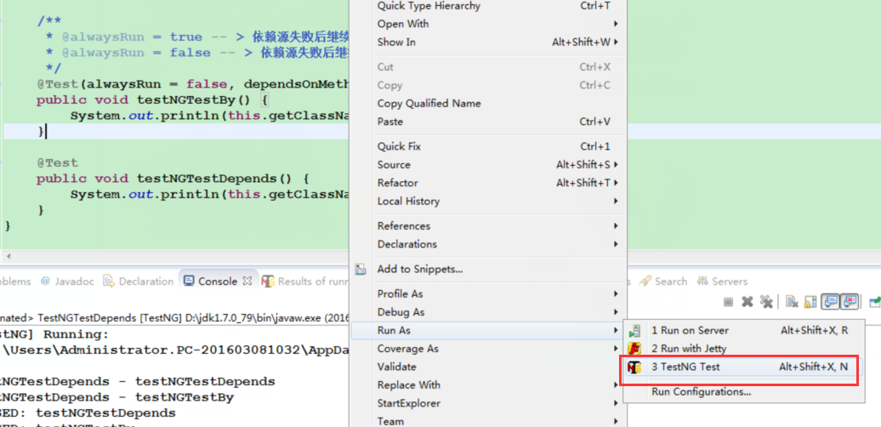Click the standalone '@Test' annotation line
This screenshot has width=881, height=427.
coord(57,163)
